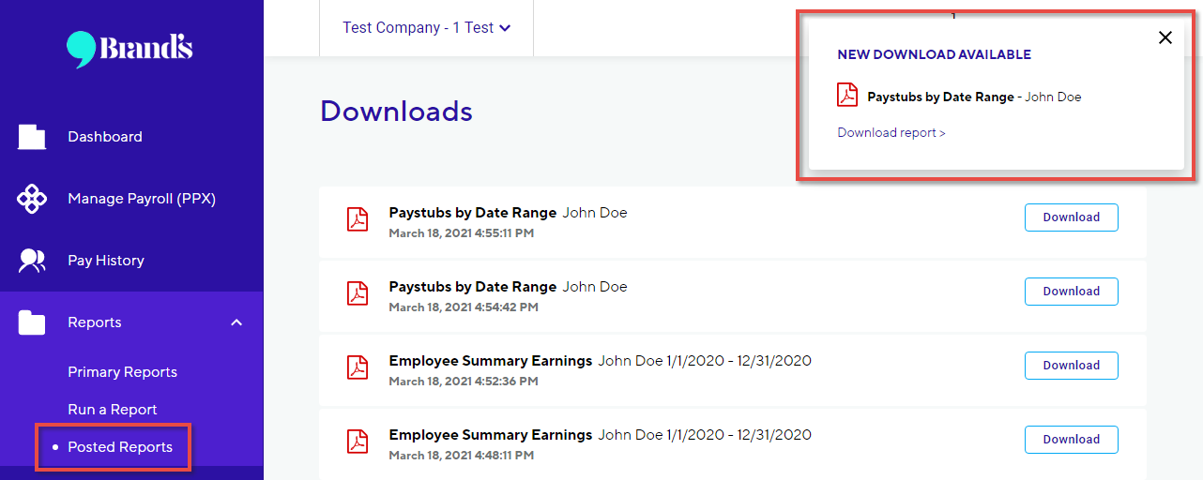Select Posted Reports in sidebar

tap(120, 447)
